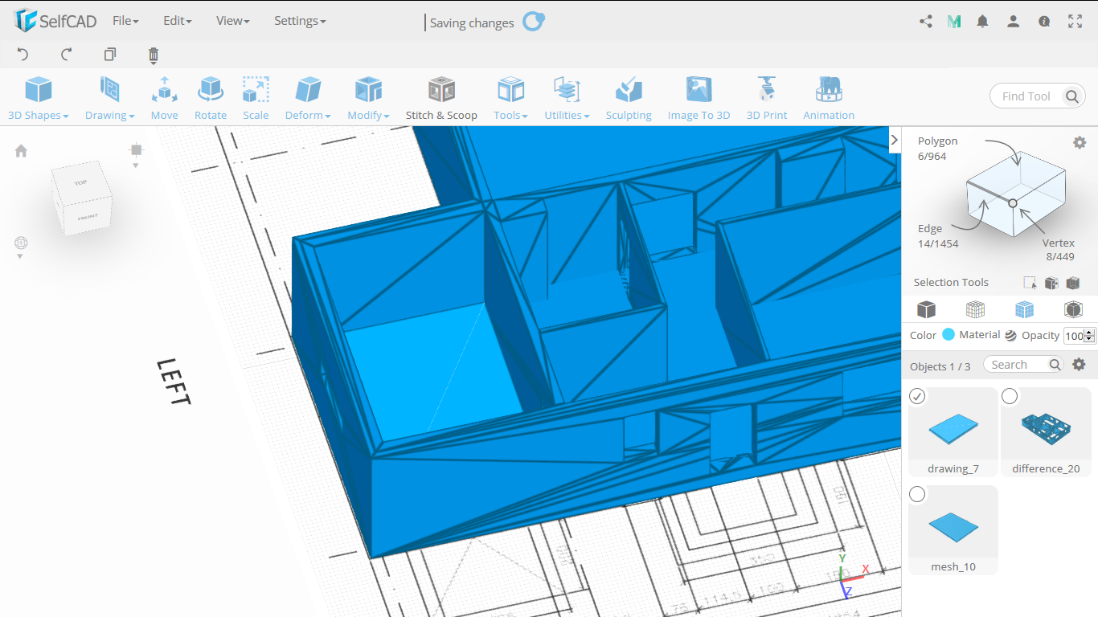Viewport: 1098px width, 617px height.
Task: Open the View menu
Action: click(x=232, y=21)
